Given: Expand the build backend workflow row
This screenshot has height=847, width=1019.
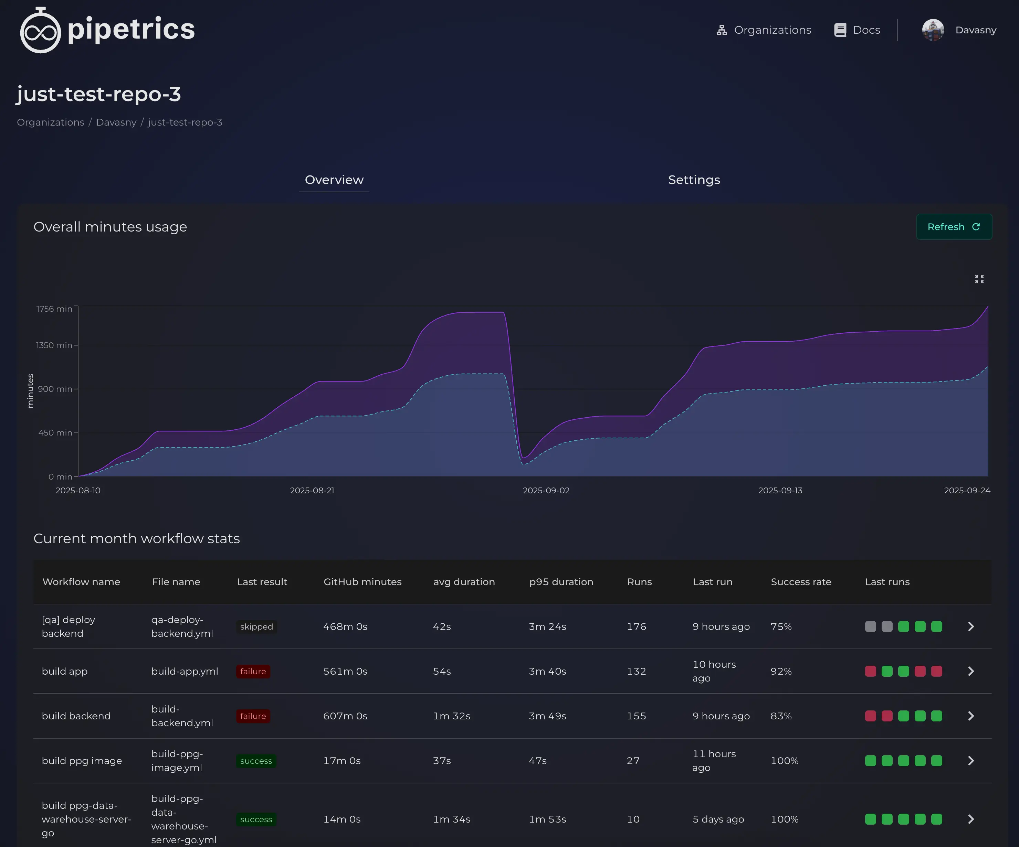Looking at the screenshot, I should (971, 716).
